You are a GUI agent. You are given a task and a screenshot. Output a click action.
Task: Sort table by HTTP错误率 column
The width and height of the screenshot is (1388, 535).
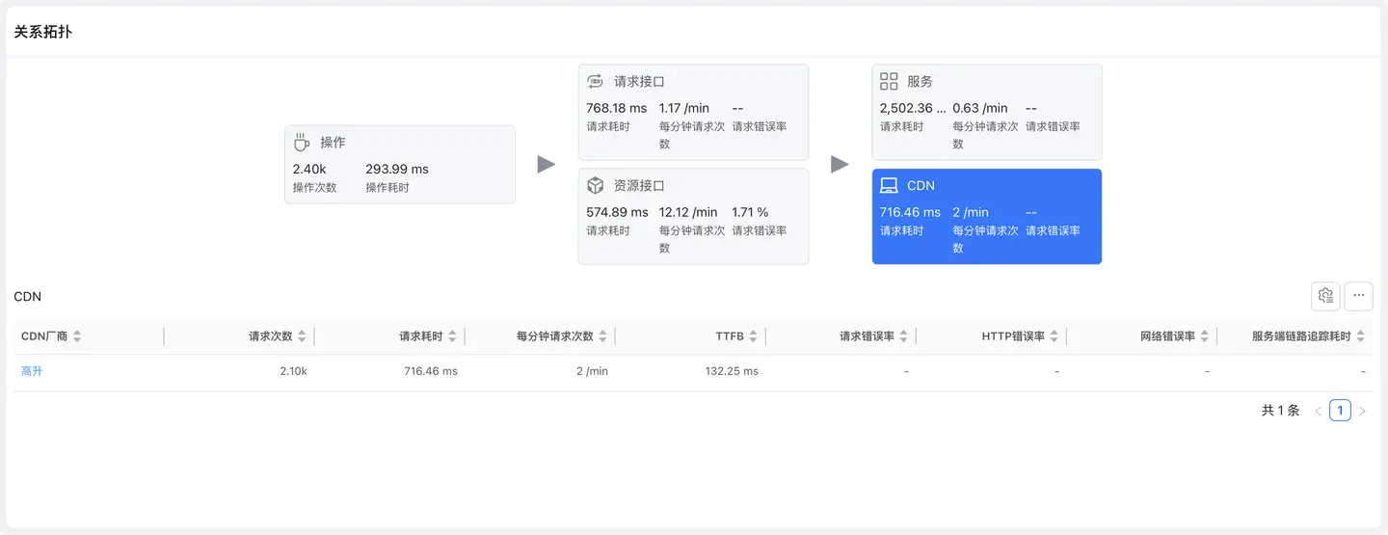tap(1054, 336)
